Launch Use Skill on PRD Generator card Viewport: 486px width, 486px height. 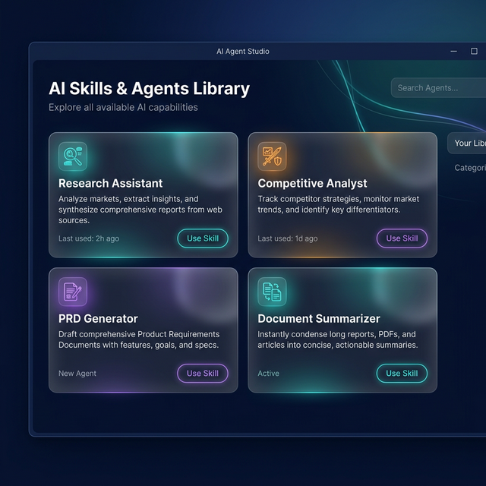[x=203, y=374]
